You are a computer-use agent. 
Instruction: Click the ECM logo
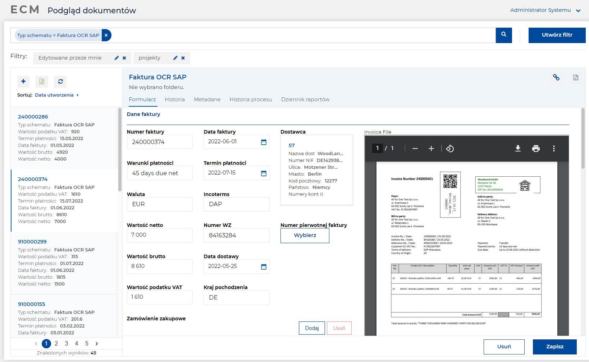(x=25, y=10)
